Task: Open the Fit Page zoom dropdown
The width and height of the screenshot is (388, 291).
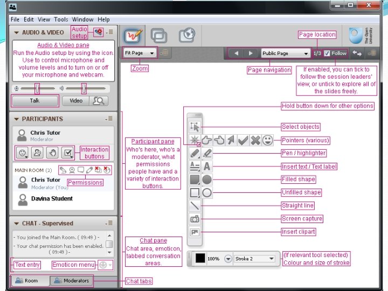Action: (140, 53)
